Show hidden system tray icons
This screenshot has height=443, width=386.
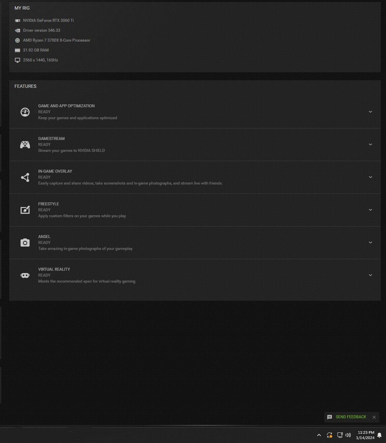[319, 435]
